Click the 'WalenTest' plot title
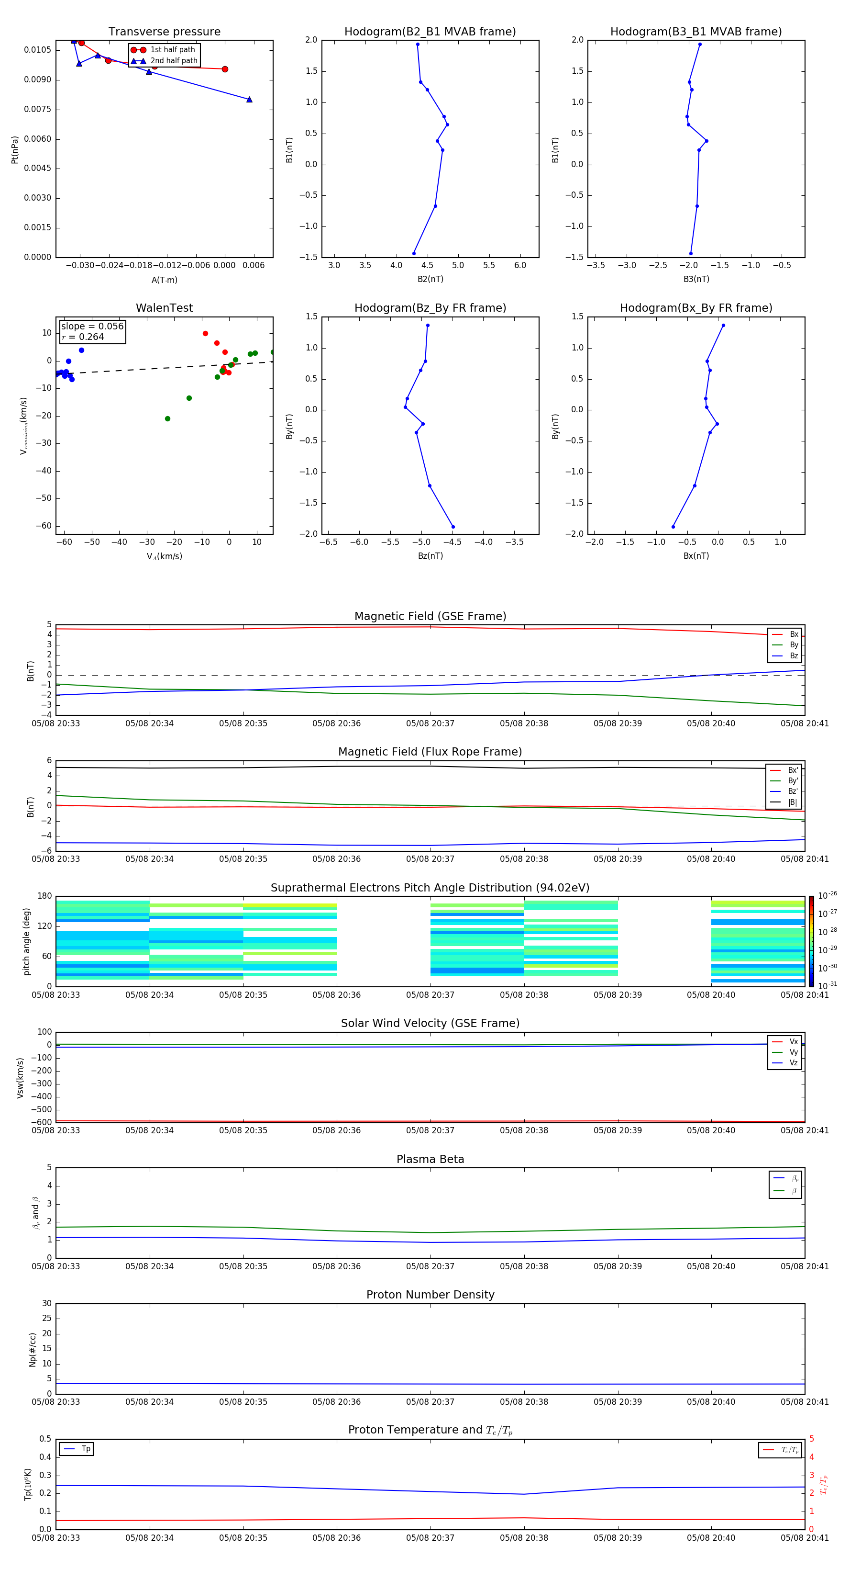This screenshot has width=861, height=1580. click(164, 308)
